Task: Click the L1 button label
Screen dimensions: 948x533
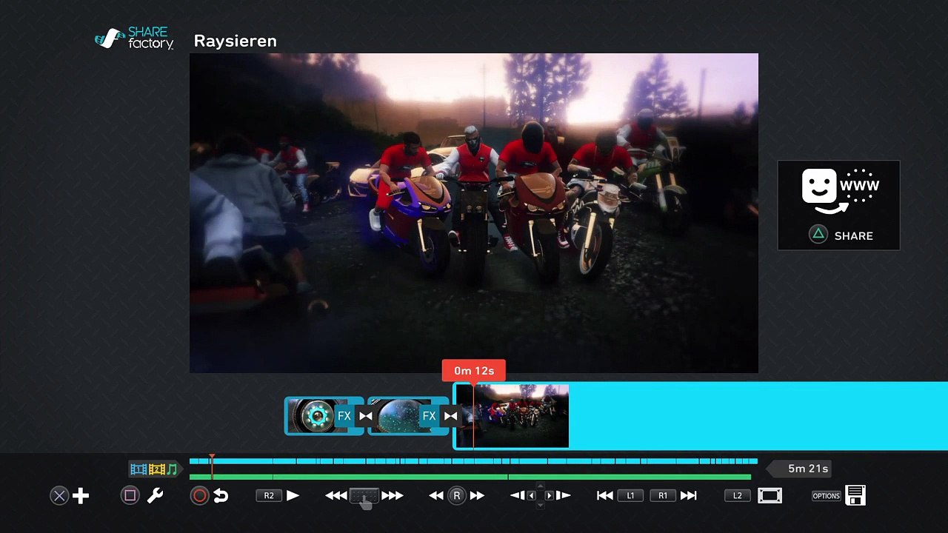Action: (x=630, y=496)
